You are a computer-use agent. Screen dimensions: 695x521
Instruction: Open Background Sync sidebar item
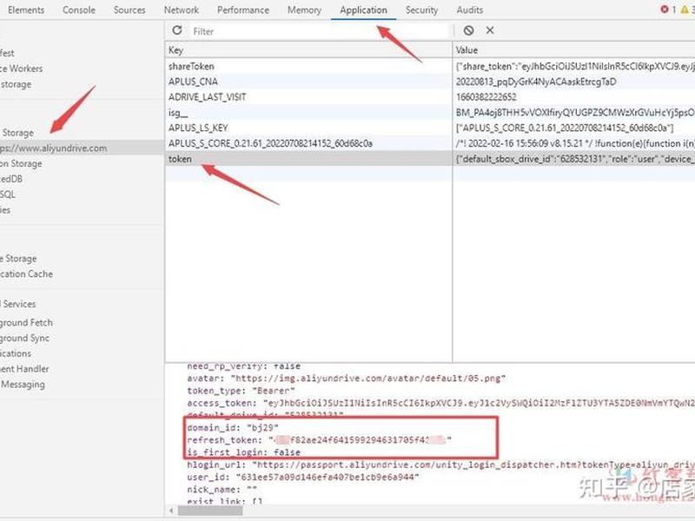pyautogui.click(x=25, y=338)
